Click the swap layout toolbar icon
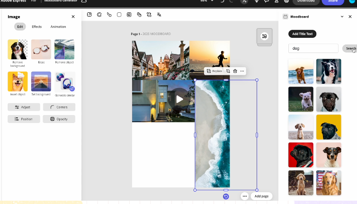This screenshot has width=357, height=204. click(149, 15)
